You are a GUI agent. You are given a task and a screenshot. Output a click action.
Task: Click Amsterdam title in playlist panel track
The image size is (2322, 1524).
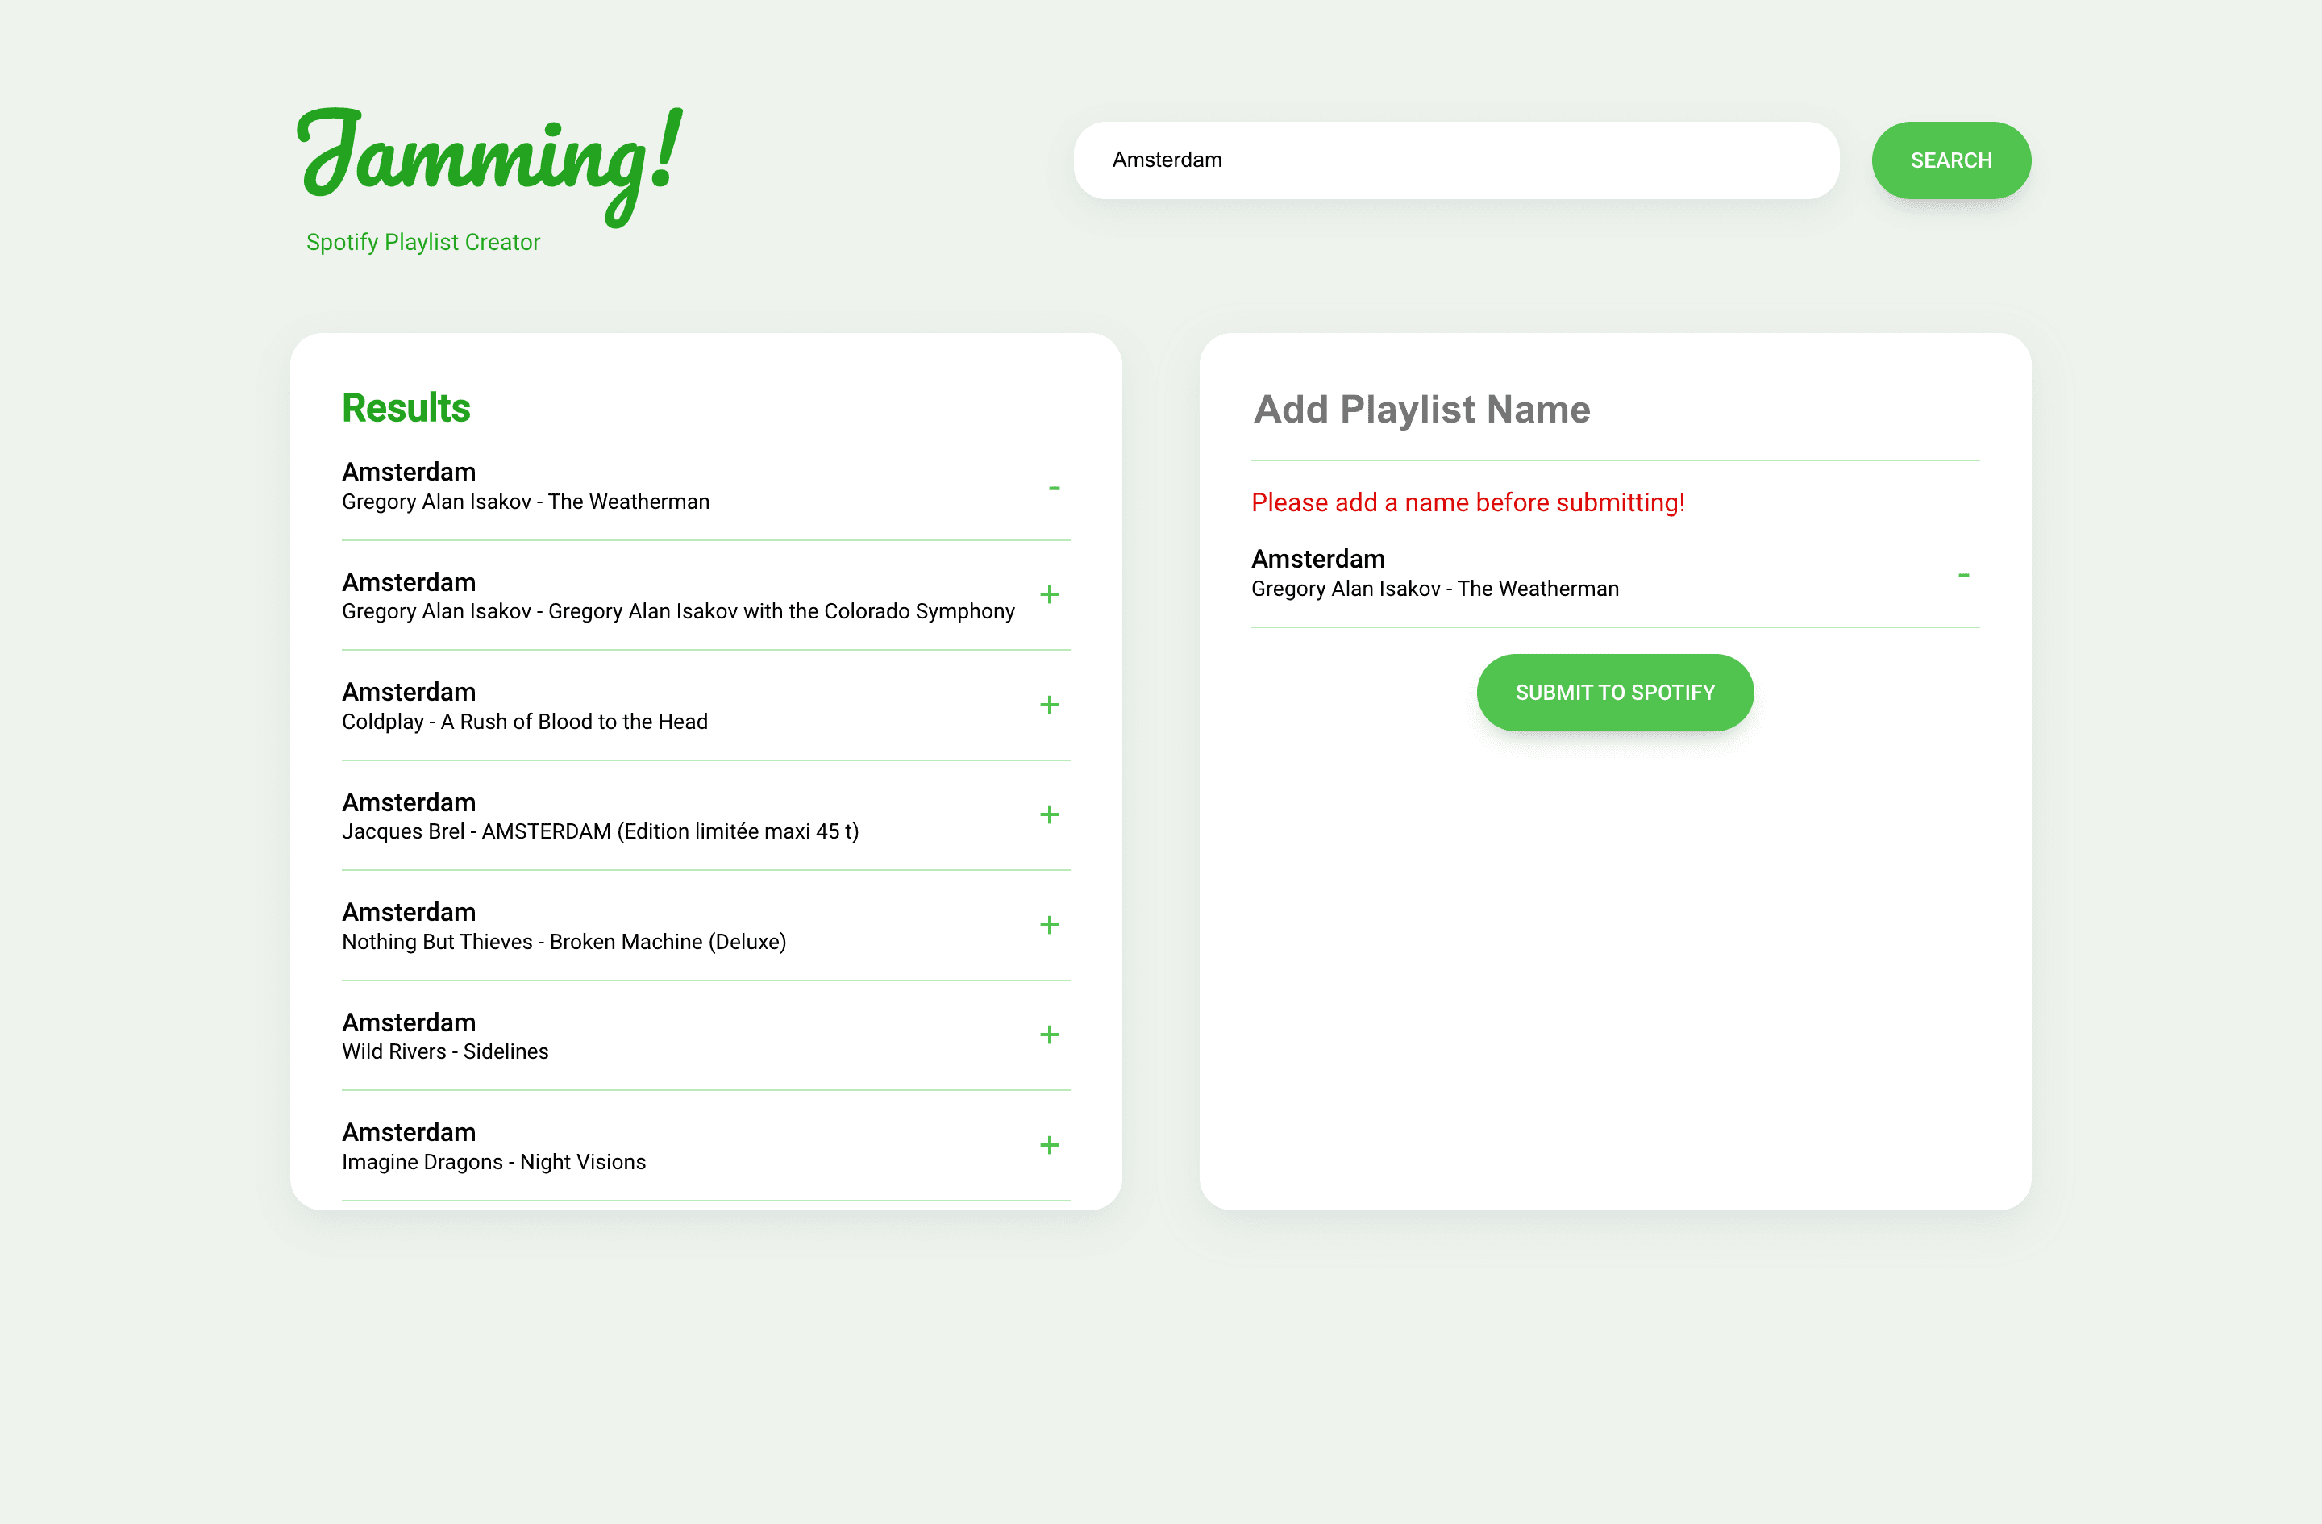pos(1318,559)
